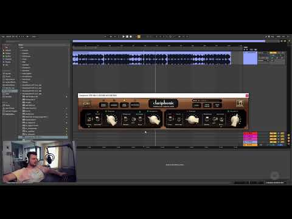Toggle left channel Focus engine green LED
292x219 pixels.
point(106,111)
